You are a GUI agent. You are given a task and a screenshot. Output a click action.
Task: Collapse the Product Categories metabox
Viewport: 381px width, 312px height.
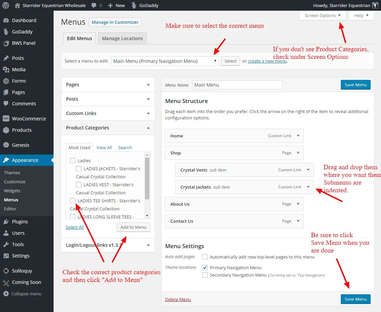[148, 128]
